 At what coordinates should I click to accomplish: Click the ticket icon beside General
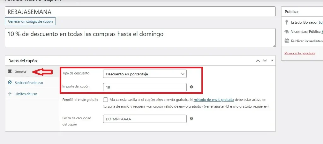pyautogui.click(x=9, y=72)
